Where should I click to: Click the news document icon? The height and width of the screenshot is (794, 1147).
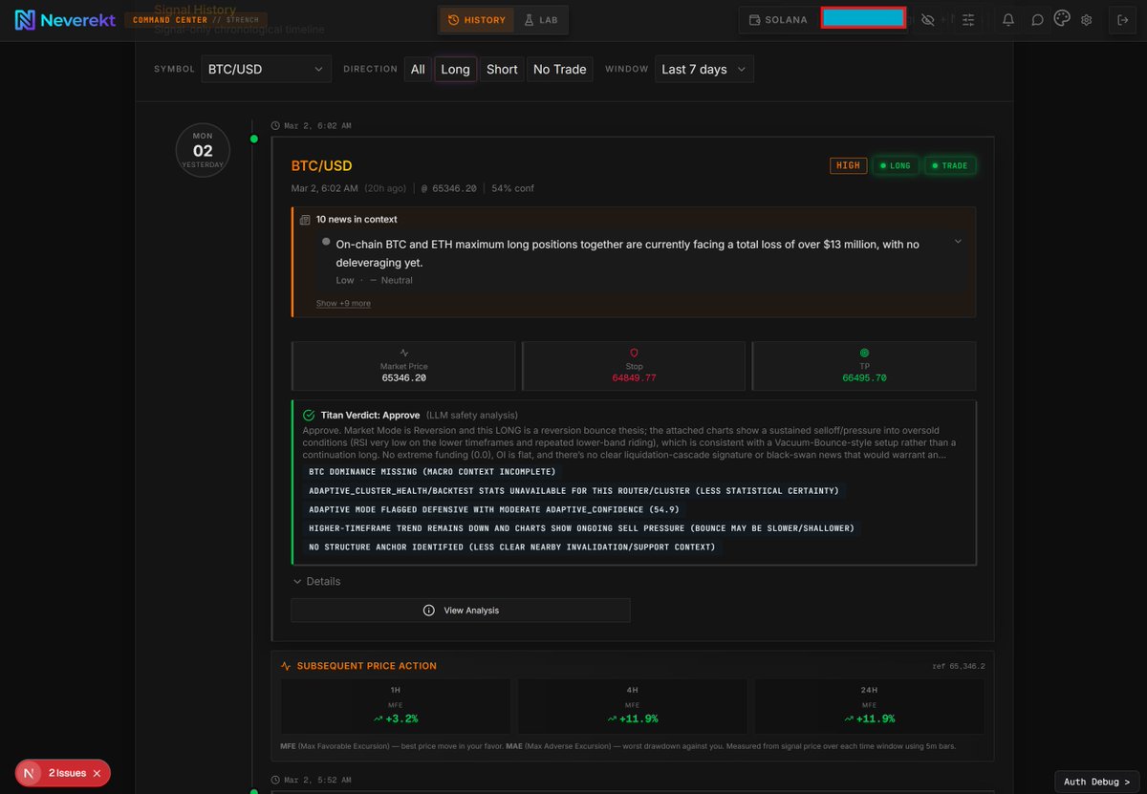click(x=305, y=220)
